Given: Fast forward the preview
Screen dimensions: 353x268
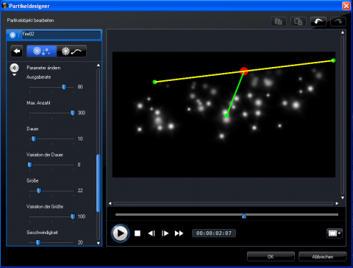Looking at the screenshot, I should click(x=179, y=233).
